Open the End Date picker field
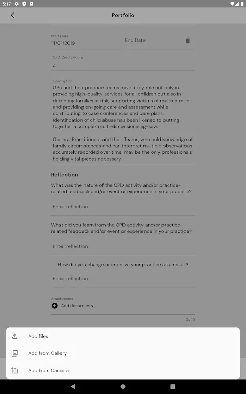 click(x=153, y=40)
